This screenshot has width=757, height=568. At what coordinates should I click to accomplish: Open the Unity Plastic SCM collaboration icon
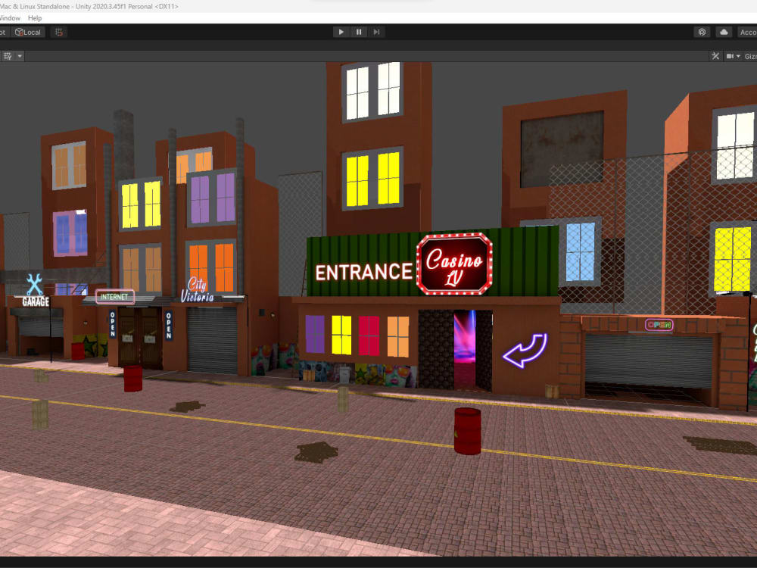(x=702, y=32)
